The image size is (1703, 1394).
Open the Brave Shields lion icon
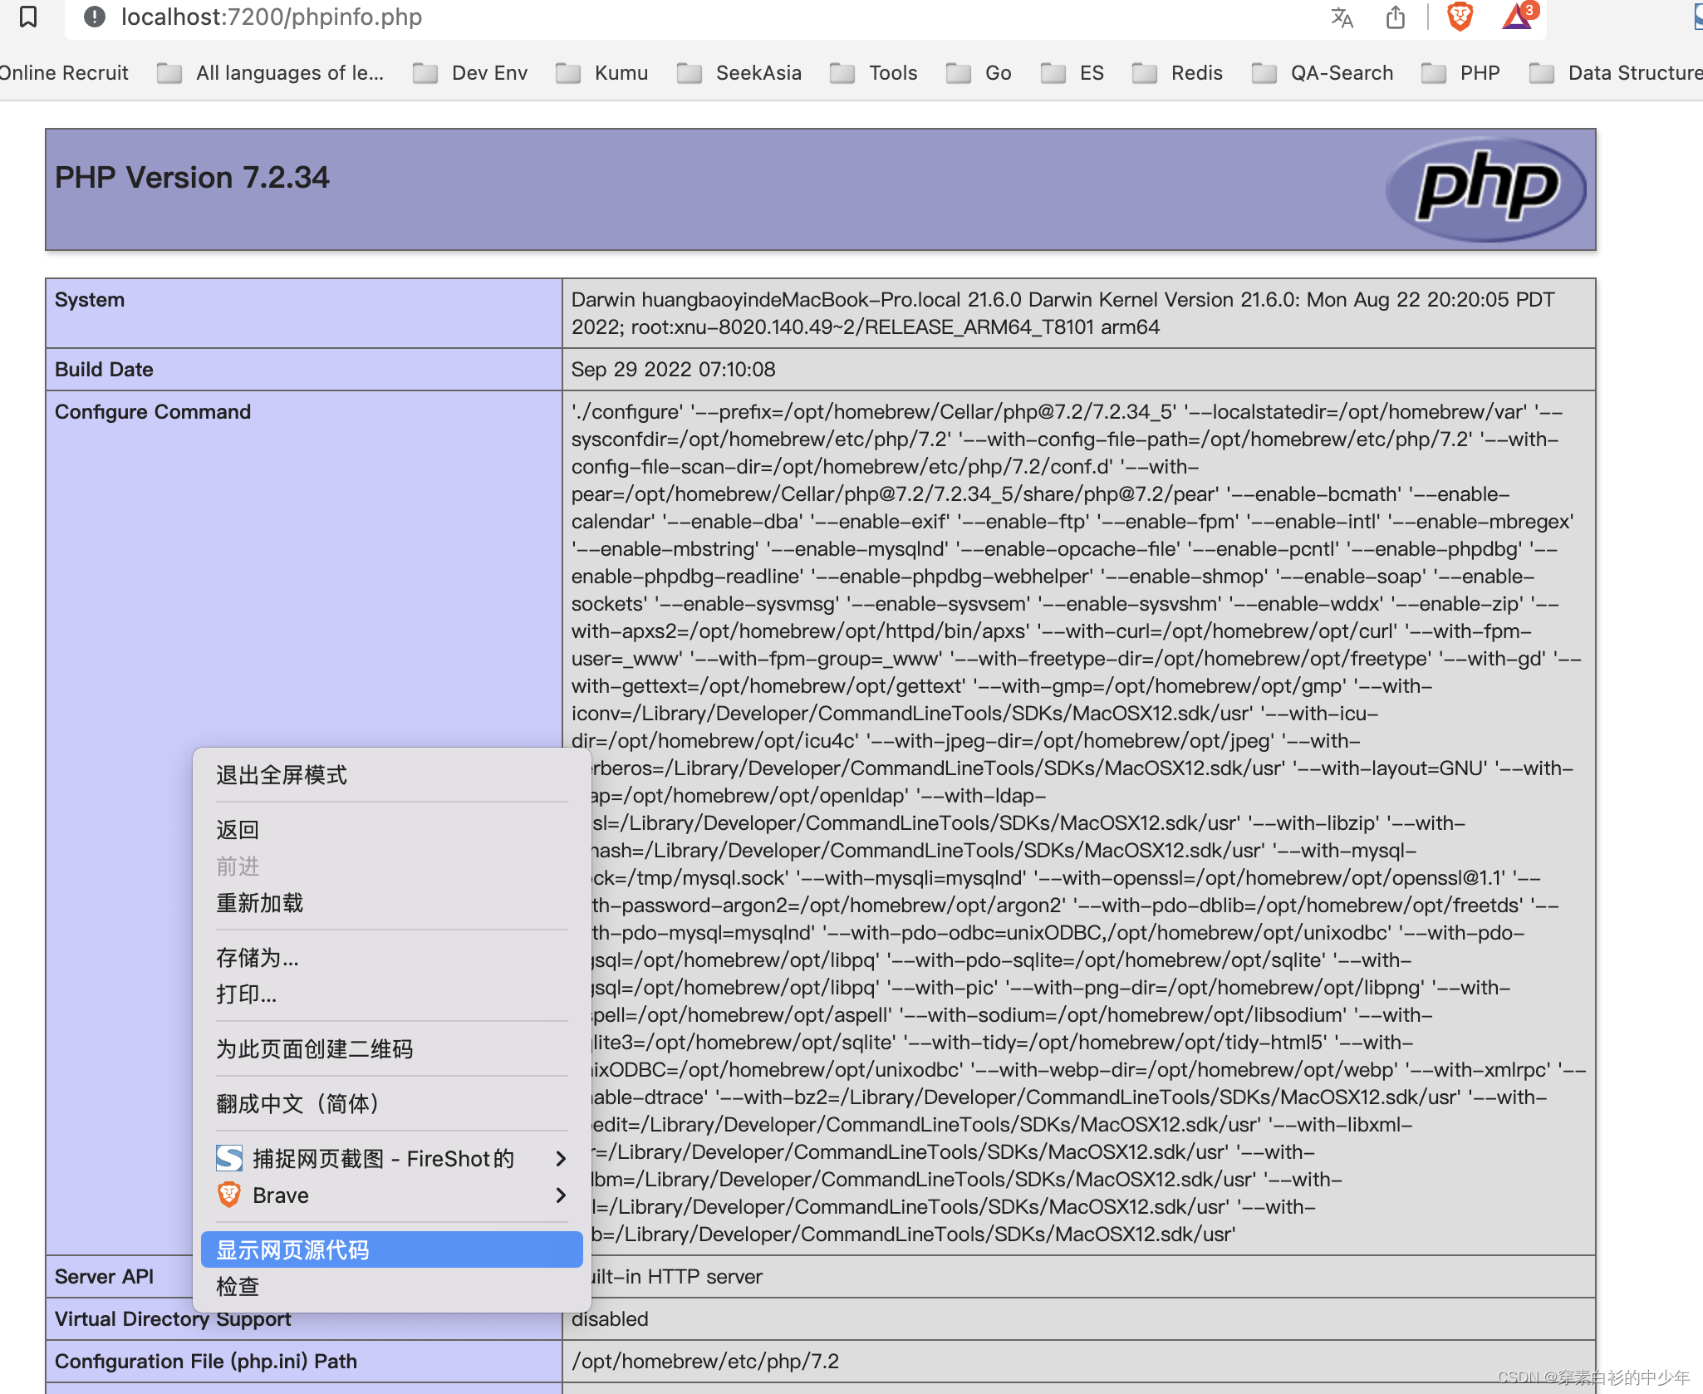1460,17
